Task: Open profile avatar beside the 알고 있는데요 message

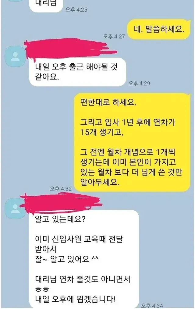Action: tap(15, 208)
